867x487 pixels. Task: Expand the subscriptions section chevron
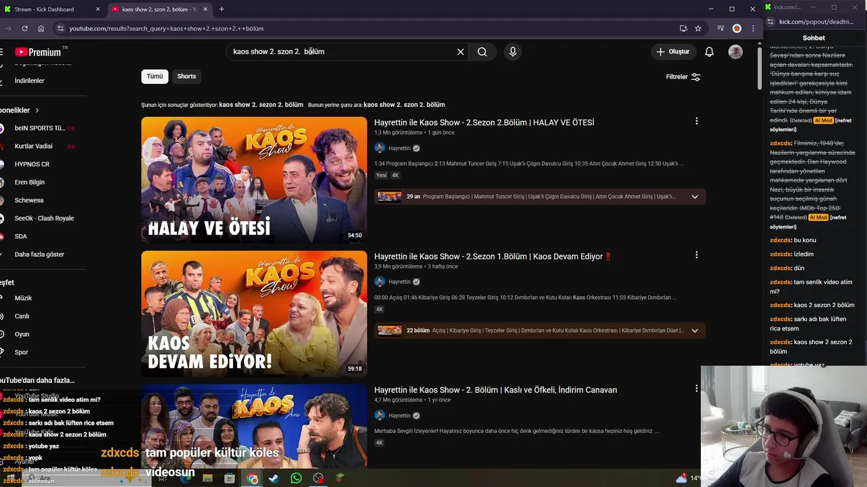point(37,110)
